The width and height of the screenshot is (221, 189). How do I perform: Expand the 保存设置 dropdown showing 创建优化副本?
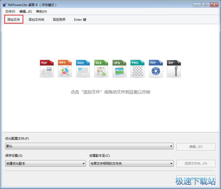click(x=46, y=164)
